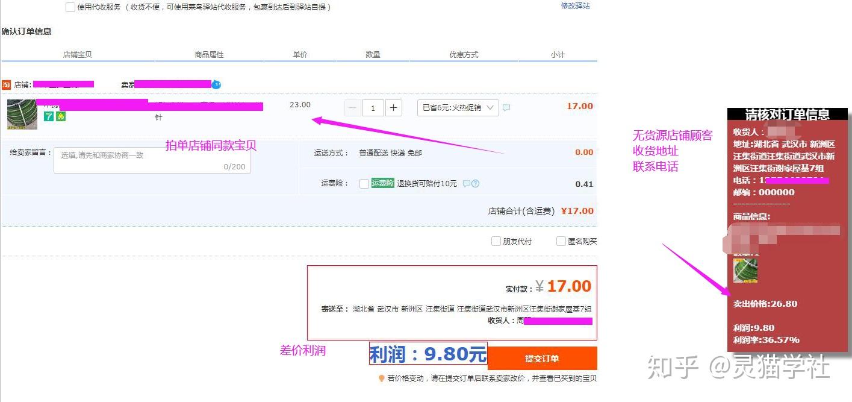Click the unit price 23.00
The height and width of the screenshot is (402, 852).
coord(300,105)
